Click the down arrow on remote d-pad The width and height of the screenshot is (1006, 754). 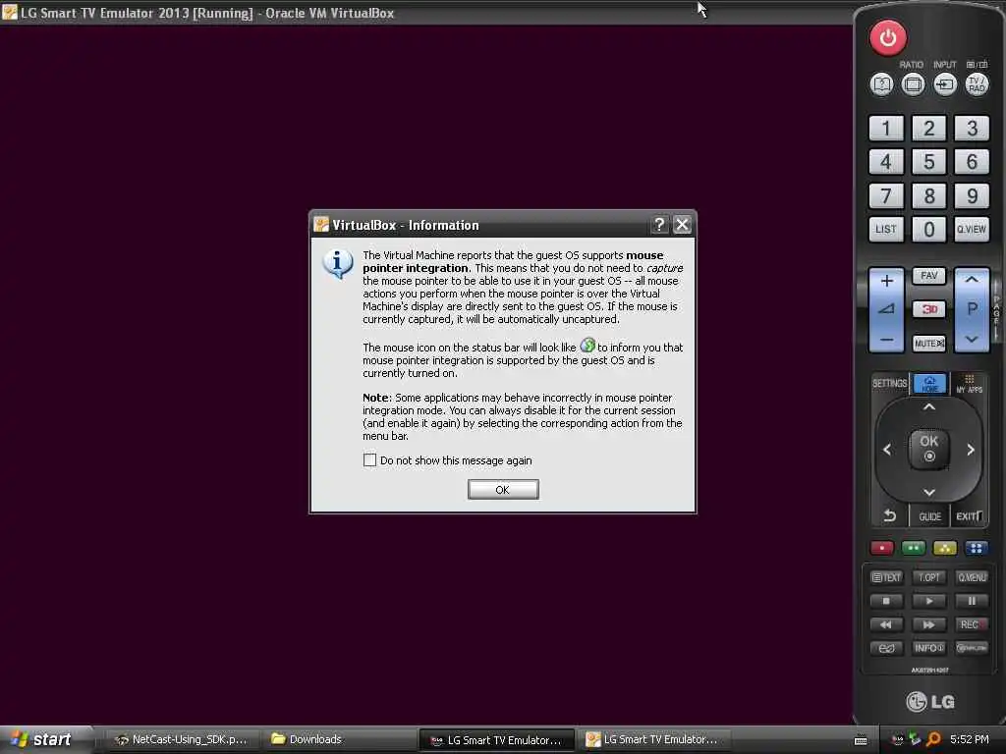coord(929,493)
